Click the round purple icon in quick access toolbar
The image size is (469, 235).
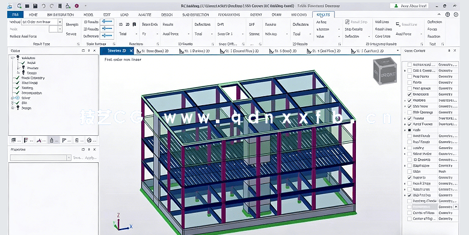pyautogui.click(x=77, y=5)
